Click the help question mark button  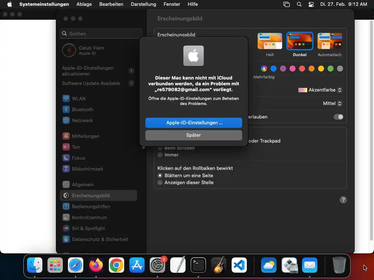click(343, 200)
